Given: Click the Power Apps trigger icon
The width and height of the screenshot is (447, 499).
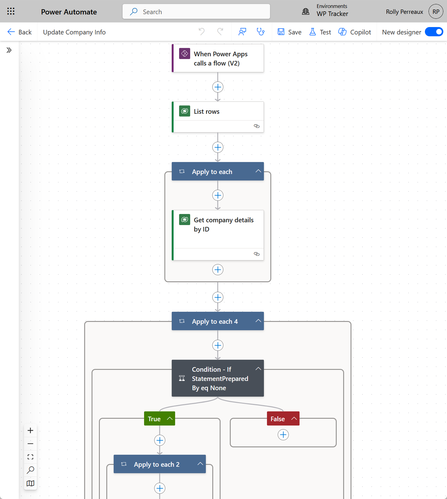Looking at the screenshot, I should coord(185,53).
